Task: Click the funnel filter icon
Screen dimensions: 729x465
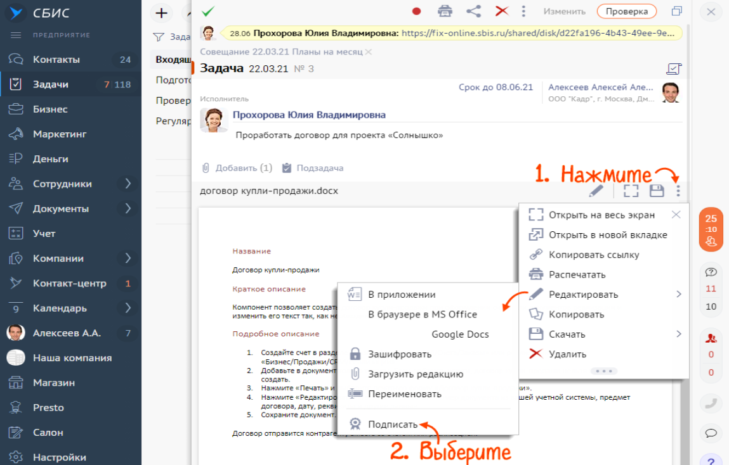Action: pyautogui.click(x=159, y=37)
